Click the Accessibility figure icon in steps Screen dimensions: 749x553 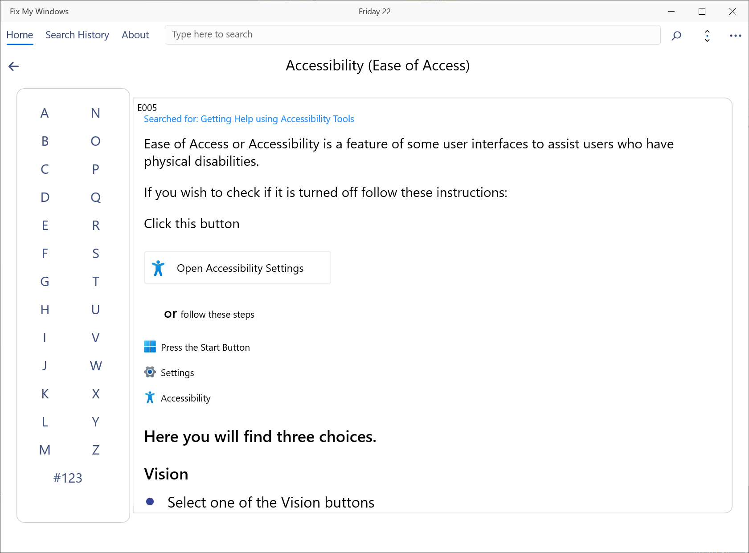(x=150, y=397)
